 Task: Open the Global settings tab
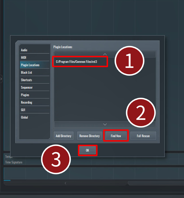[x=24, y=117]
